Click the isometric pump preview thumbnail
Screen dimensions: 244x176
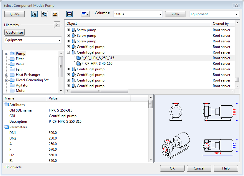click(176, 145)
